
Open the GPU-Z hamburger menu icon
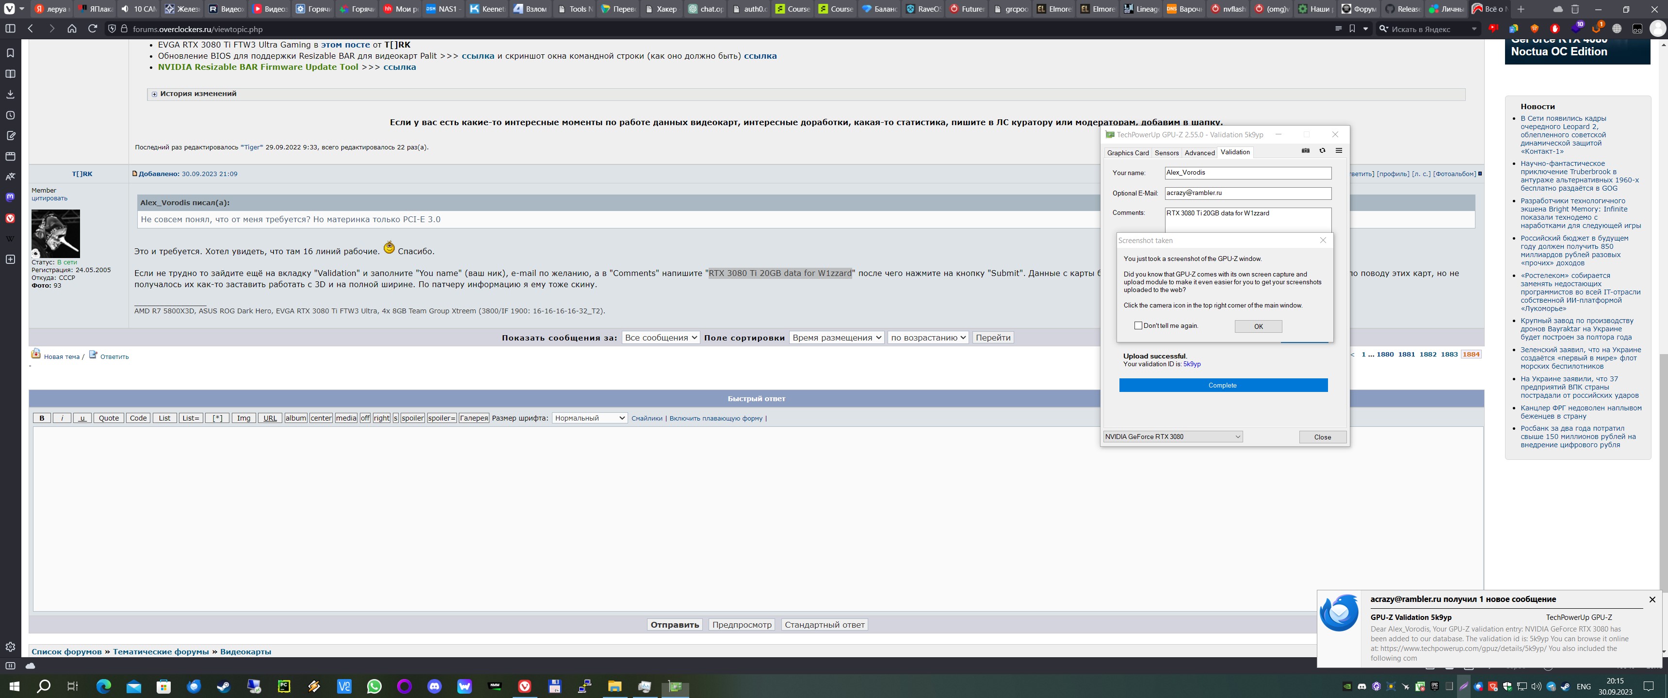[x=1338, y=151]
